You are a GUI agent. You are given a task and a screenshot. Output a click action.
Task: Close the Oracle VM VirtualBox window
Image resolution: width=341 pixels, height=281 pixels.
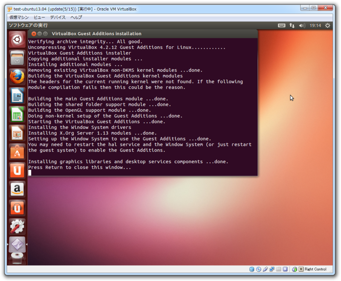tap(325, 8)
